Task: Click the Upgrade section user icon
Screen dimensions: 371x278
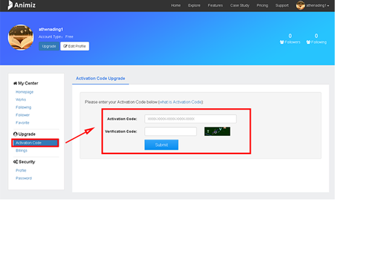Action: (x=15, y=134)
